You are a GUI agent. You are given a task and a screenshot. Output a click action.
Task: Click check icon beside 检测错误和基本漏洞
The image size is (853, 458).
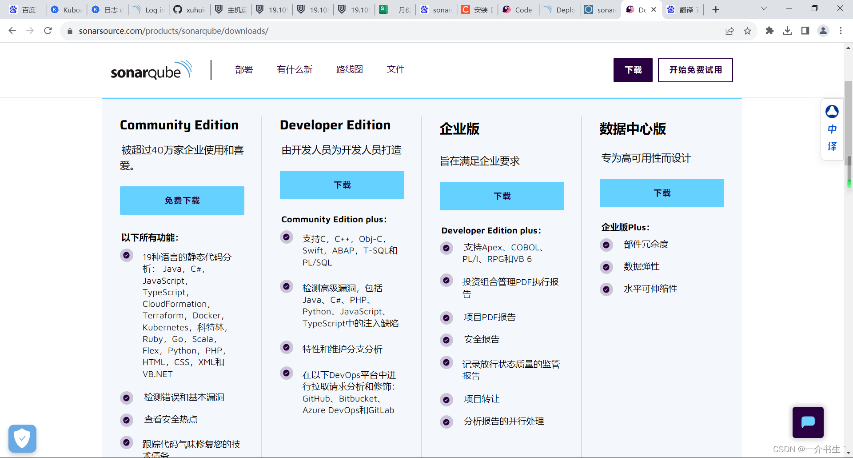point(127,398)
